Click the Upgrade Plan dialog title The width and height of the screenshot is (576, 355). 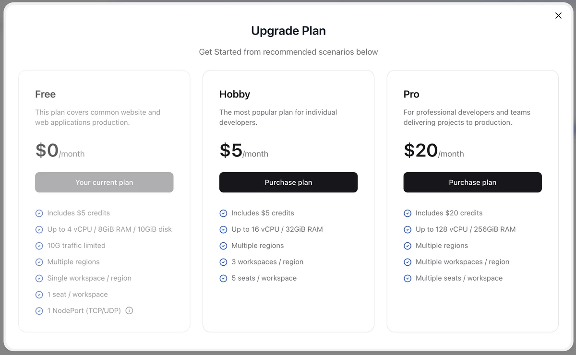(288, 31)
